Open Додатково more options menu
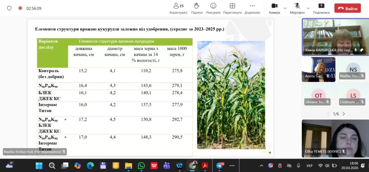The width and height of the screenshot is (369, 172). [252, 8]
